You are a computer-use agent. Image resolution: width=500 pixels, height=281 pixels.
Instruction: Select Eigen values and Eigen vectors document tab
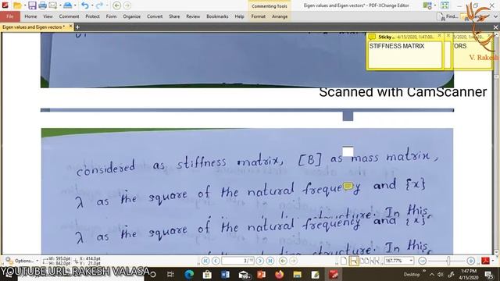34,27
